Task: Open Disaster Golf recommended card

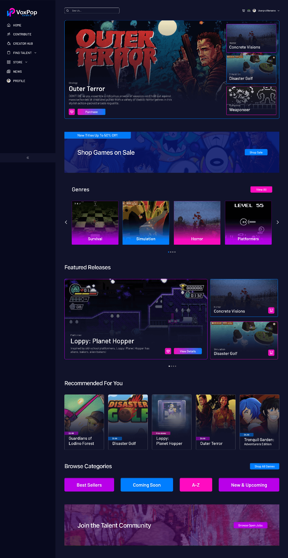Action: [x=128, y=422]
